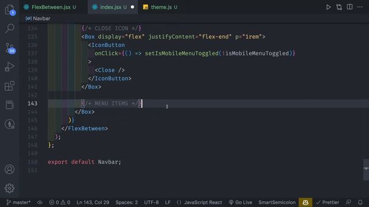Click the Navbar breadcrumb symbol

38,18
